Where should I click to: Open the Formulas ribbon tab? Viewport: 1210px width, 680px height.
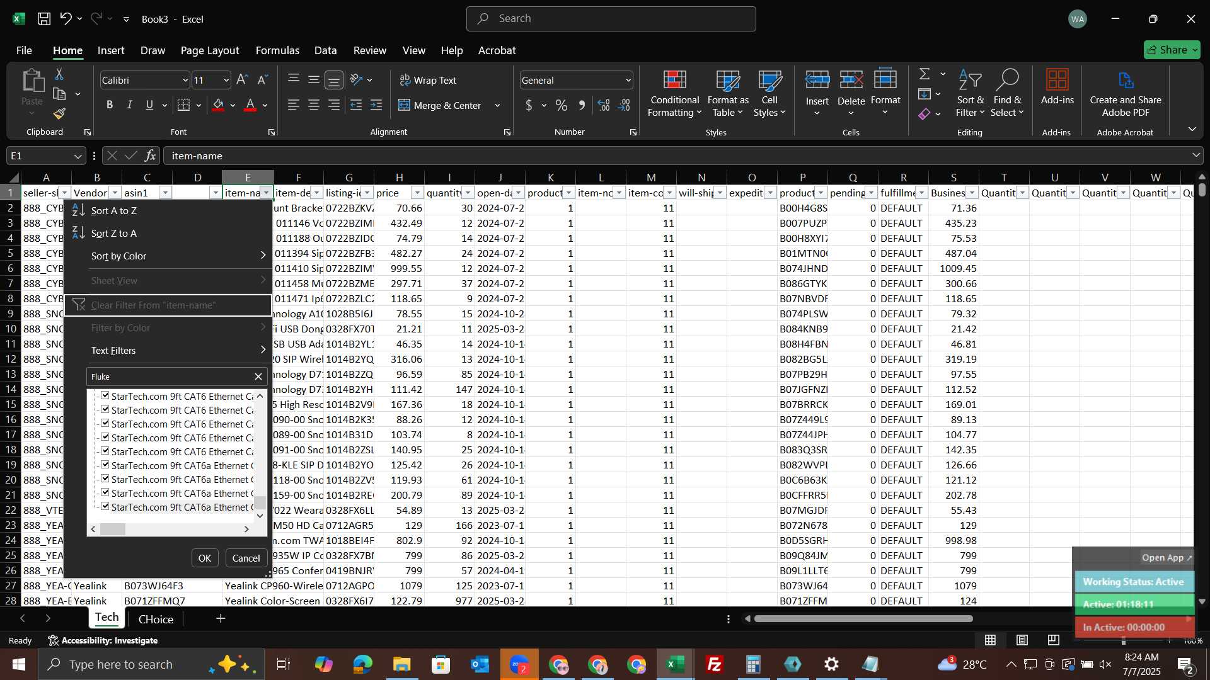[277, 50]
